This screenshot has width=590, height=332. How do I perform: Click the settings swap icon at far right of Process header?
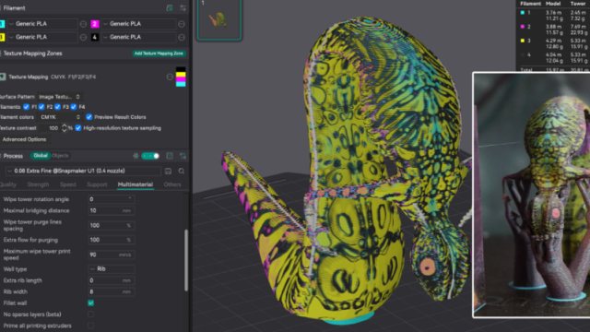(183, 156)
